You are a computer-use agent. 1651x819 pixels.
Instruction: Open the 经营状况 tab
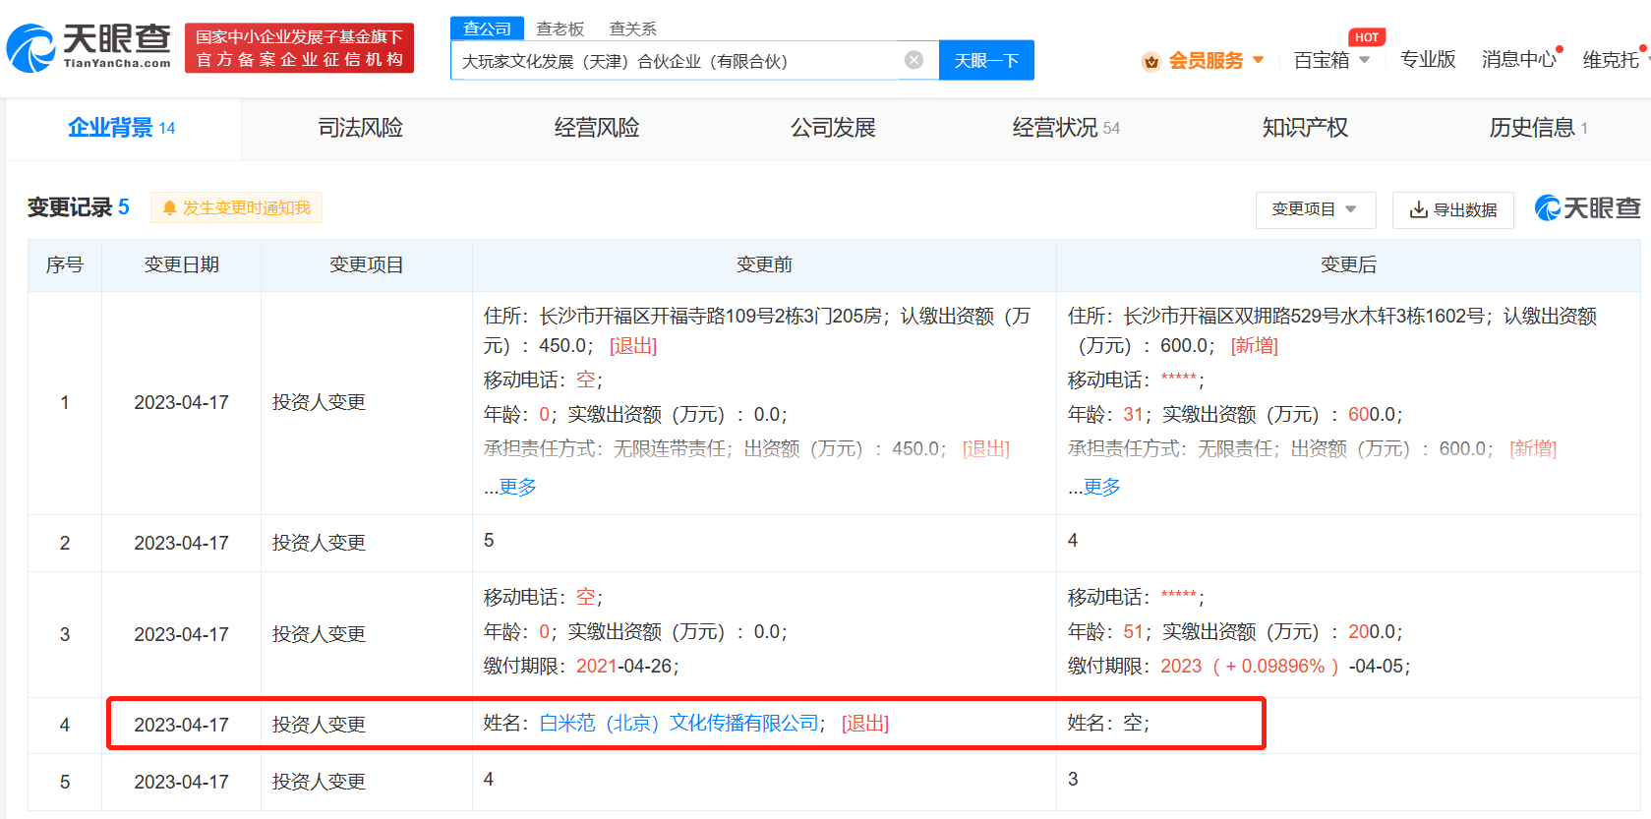click(1066, 128)
